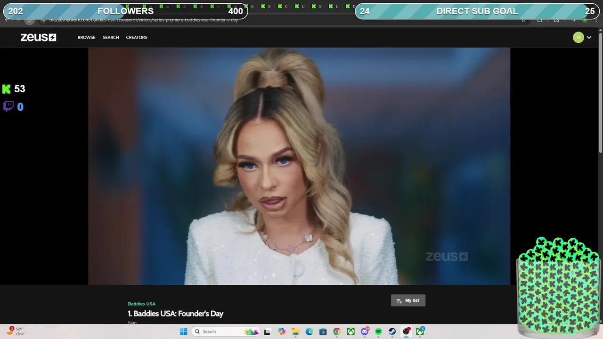Open Spotify from the taskbar

(x=378, y=331)
